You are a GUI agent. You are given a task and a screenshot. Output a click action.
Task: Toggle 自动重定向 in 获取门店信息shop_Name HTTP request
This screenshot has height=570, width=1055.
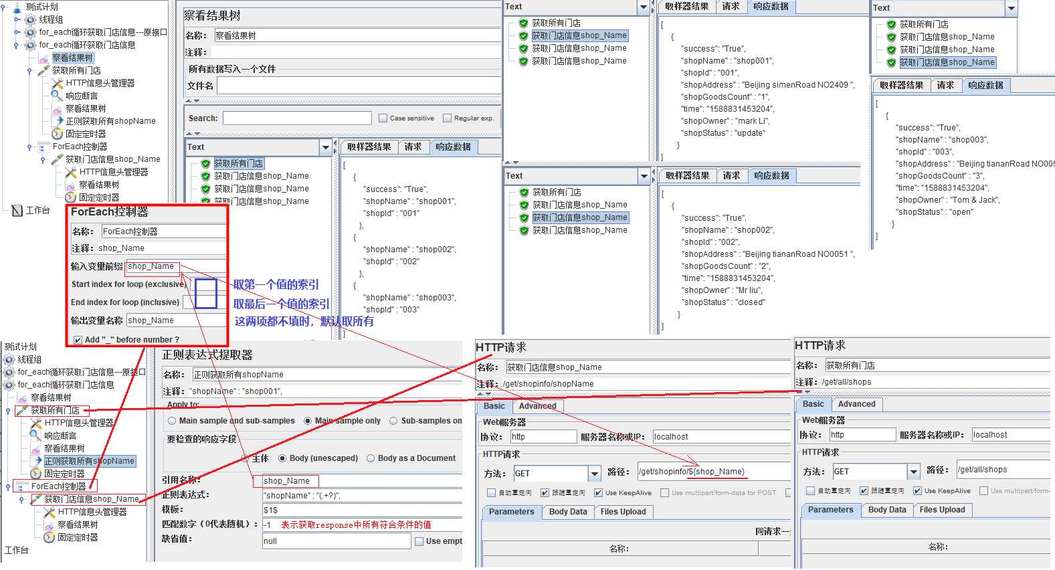[x=491, y=493]
